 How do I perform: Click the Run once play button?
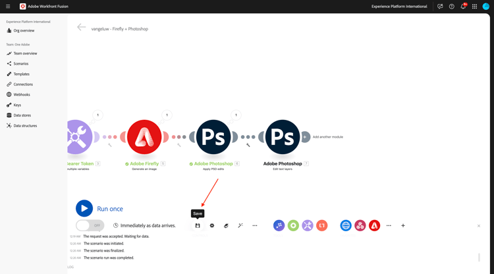tap(84, 209)
